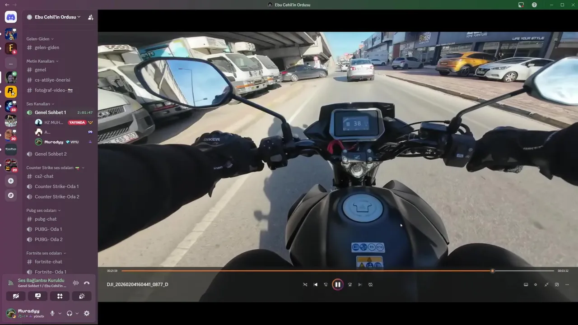Image resolution: width=578 pixels, height=325 pixels.
Task: Seek on the orange video progress bar
Action: point(338,271)
